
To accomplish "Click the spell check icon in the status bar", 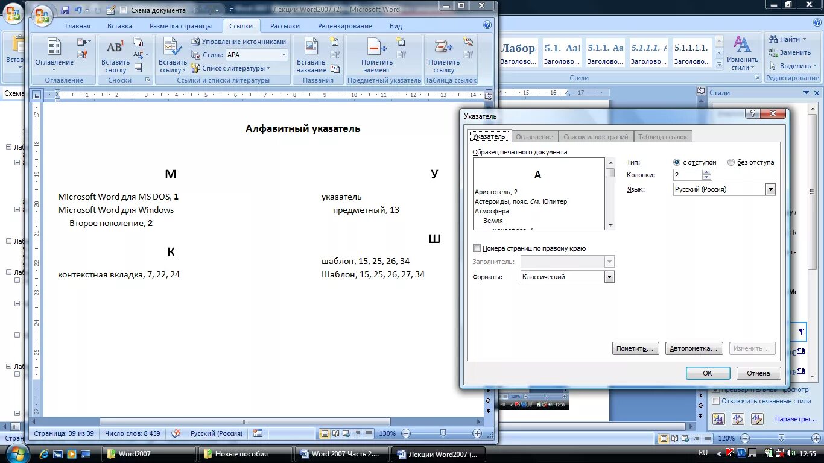I will tap(176, 433).
